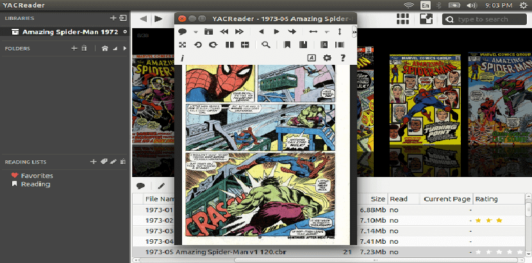This screenshot has height=263, width=532.
Task: Open reader settings gear icon
Action: [x=327, y=58]
